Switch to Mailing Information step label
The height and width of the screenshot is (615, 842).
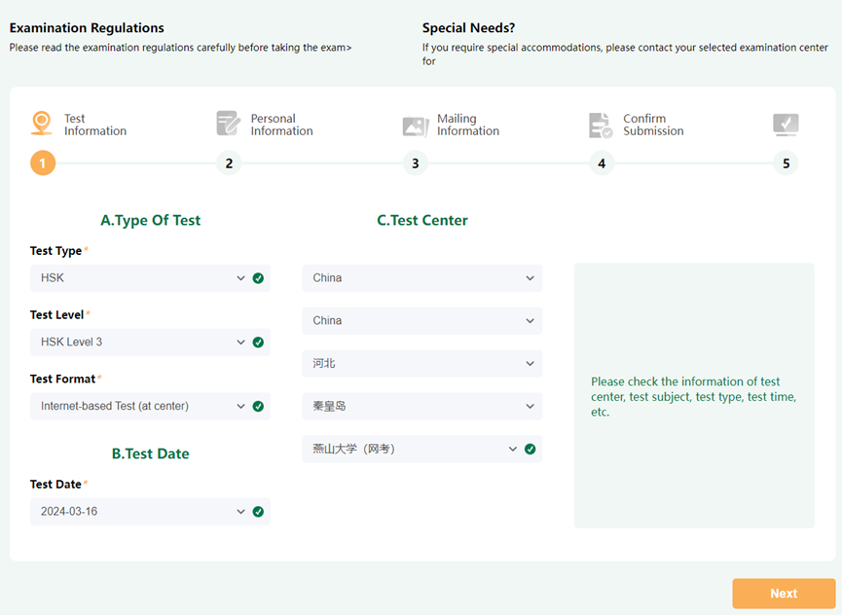[x=467, y=126]
